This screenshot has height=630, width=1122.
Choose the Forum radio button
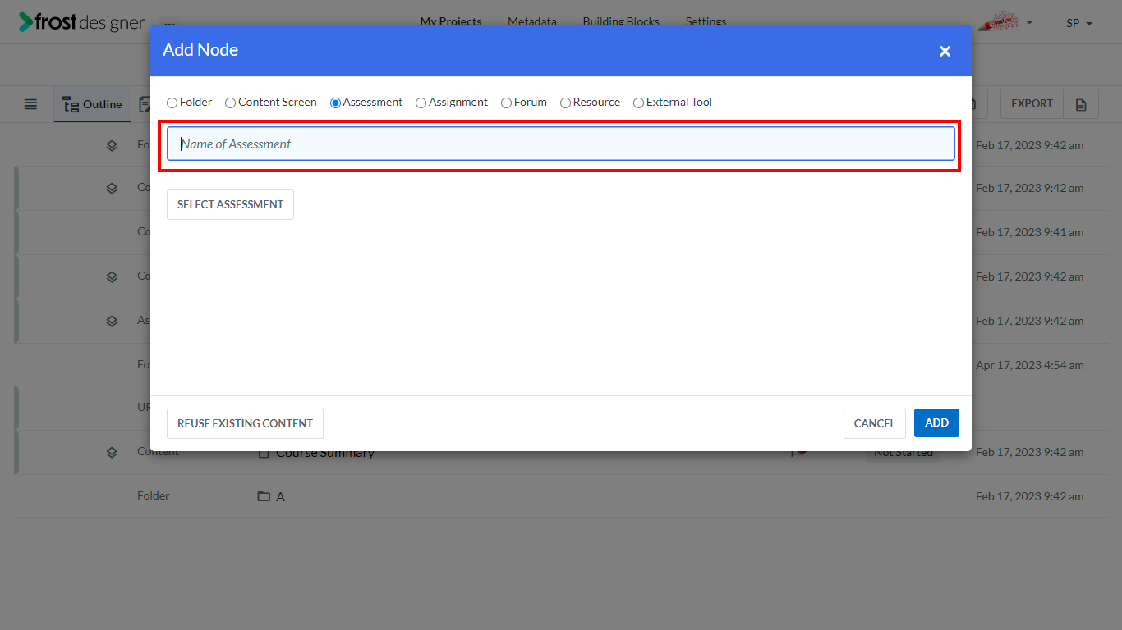[x=507, y=103]
